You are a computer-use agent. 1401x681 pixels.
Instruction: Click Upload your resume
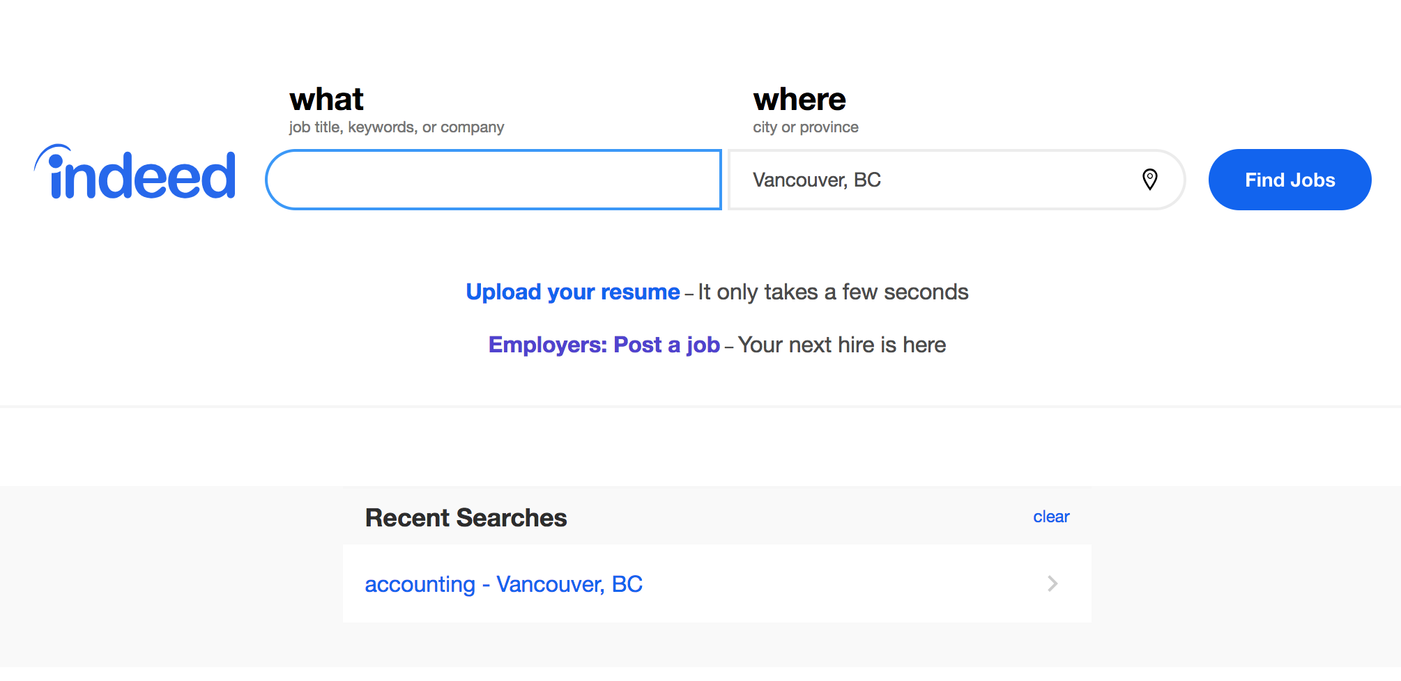pos(572,292)
